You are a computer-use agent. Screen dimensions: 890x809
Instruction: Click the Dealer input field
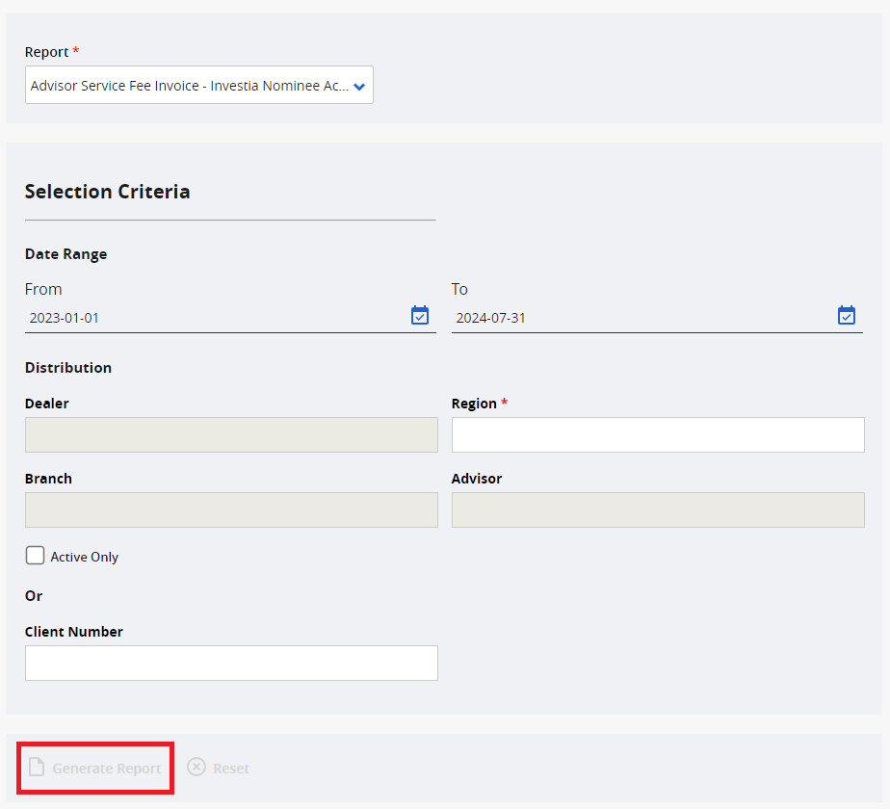tap(231, 434)
